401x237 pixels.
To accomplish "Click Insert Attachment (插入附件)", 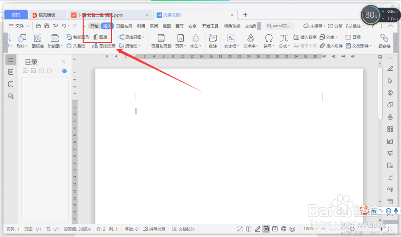I will point(331,46).
